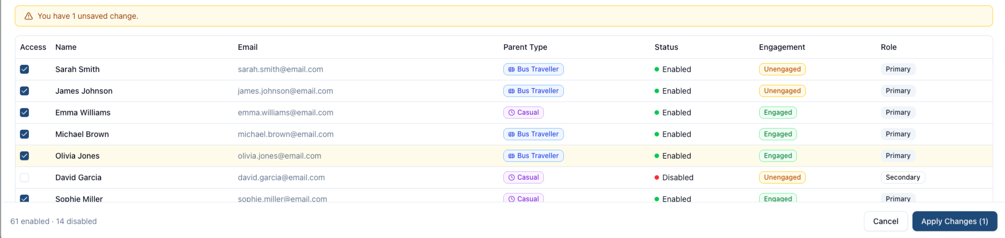Click the red Disabled status dot for David Garcia
This screenshot has width=1005, height=238.
[x=657, y=178]
